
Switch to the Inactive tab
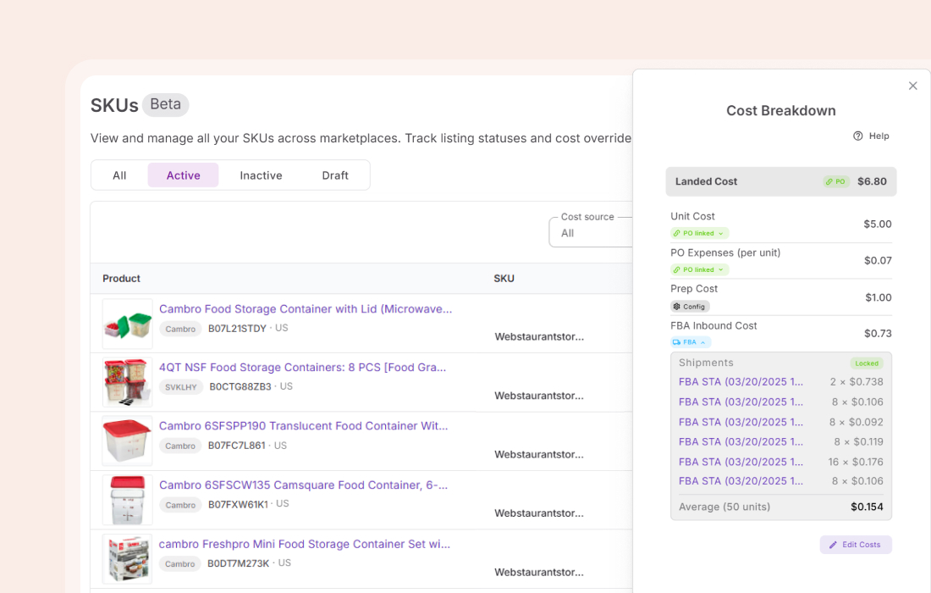(260, 175)
